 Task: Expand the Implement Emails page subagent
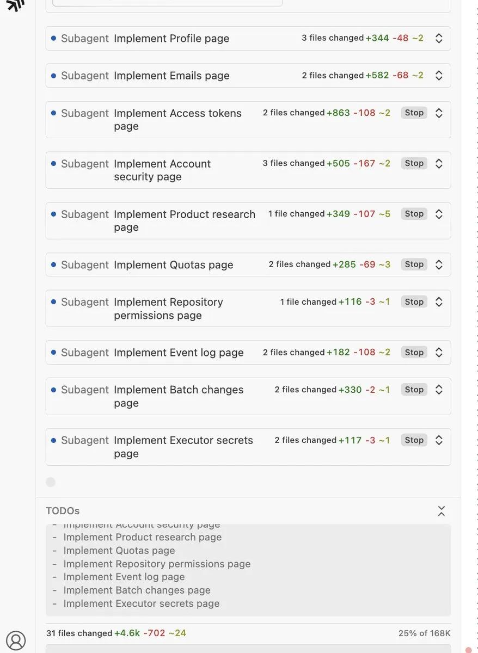pos(439,76)
